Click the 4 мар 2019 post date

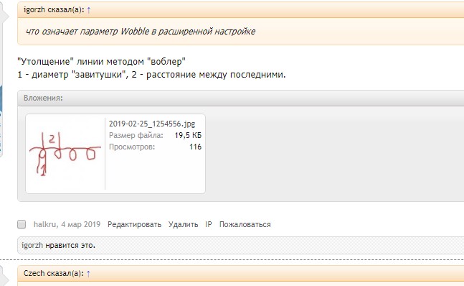click(80, 224)
